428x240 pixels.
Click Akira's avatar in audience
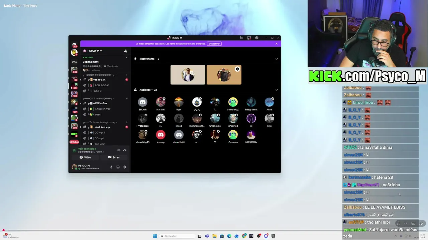(x=269, y=102)
